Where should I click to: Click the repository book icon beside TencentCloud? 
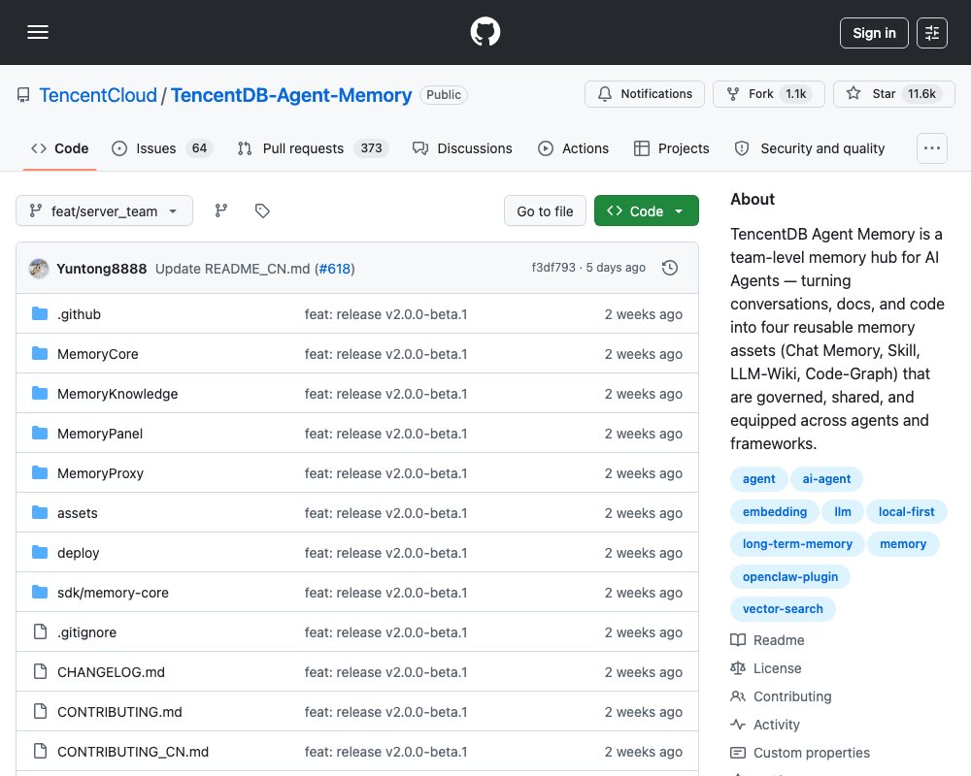tap(23, 95)
